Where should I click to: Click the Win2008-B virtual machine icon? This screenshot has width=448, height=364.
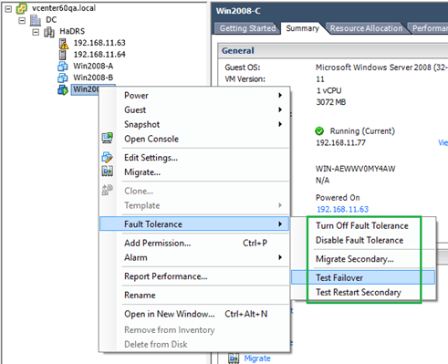pos(63,78)
